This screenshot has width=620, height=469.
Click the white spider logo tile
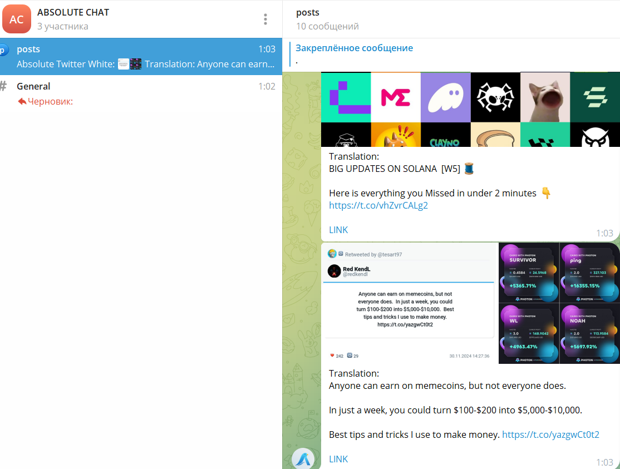click(x=495, y=97)
